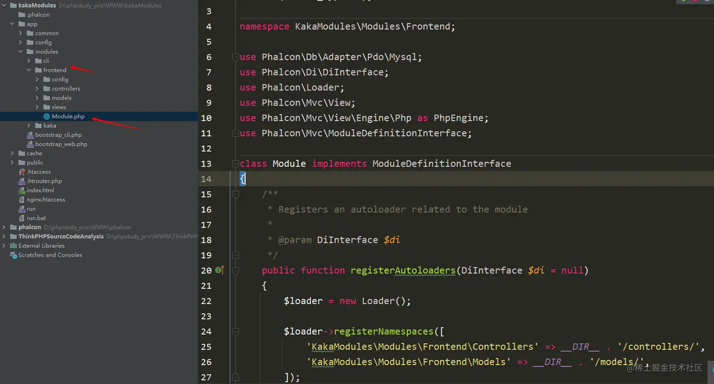This screenshot has width=714, height=384.
Task: Click ModuleDefinitionInterface in class declaration
Action: [x=442, y=164]
